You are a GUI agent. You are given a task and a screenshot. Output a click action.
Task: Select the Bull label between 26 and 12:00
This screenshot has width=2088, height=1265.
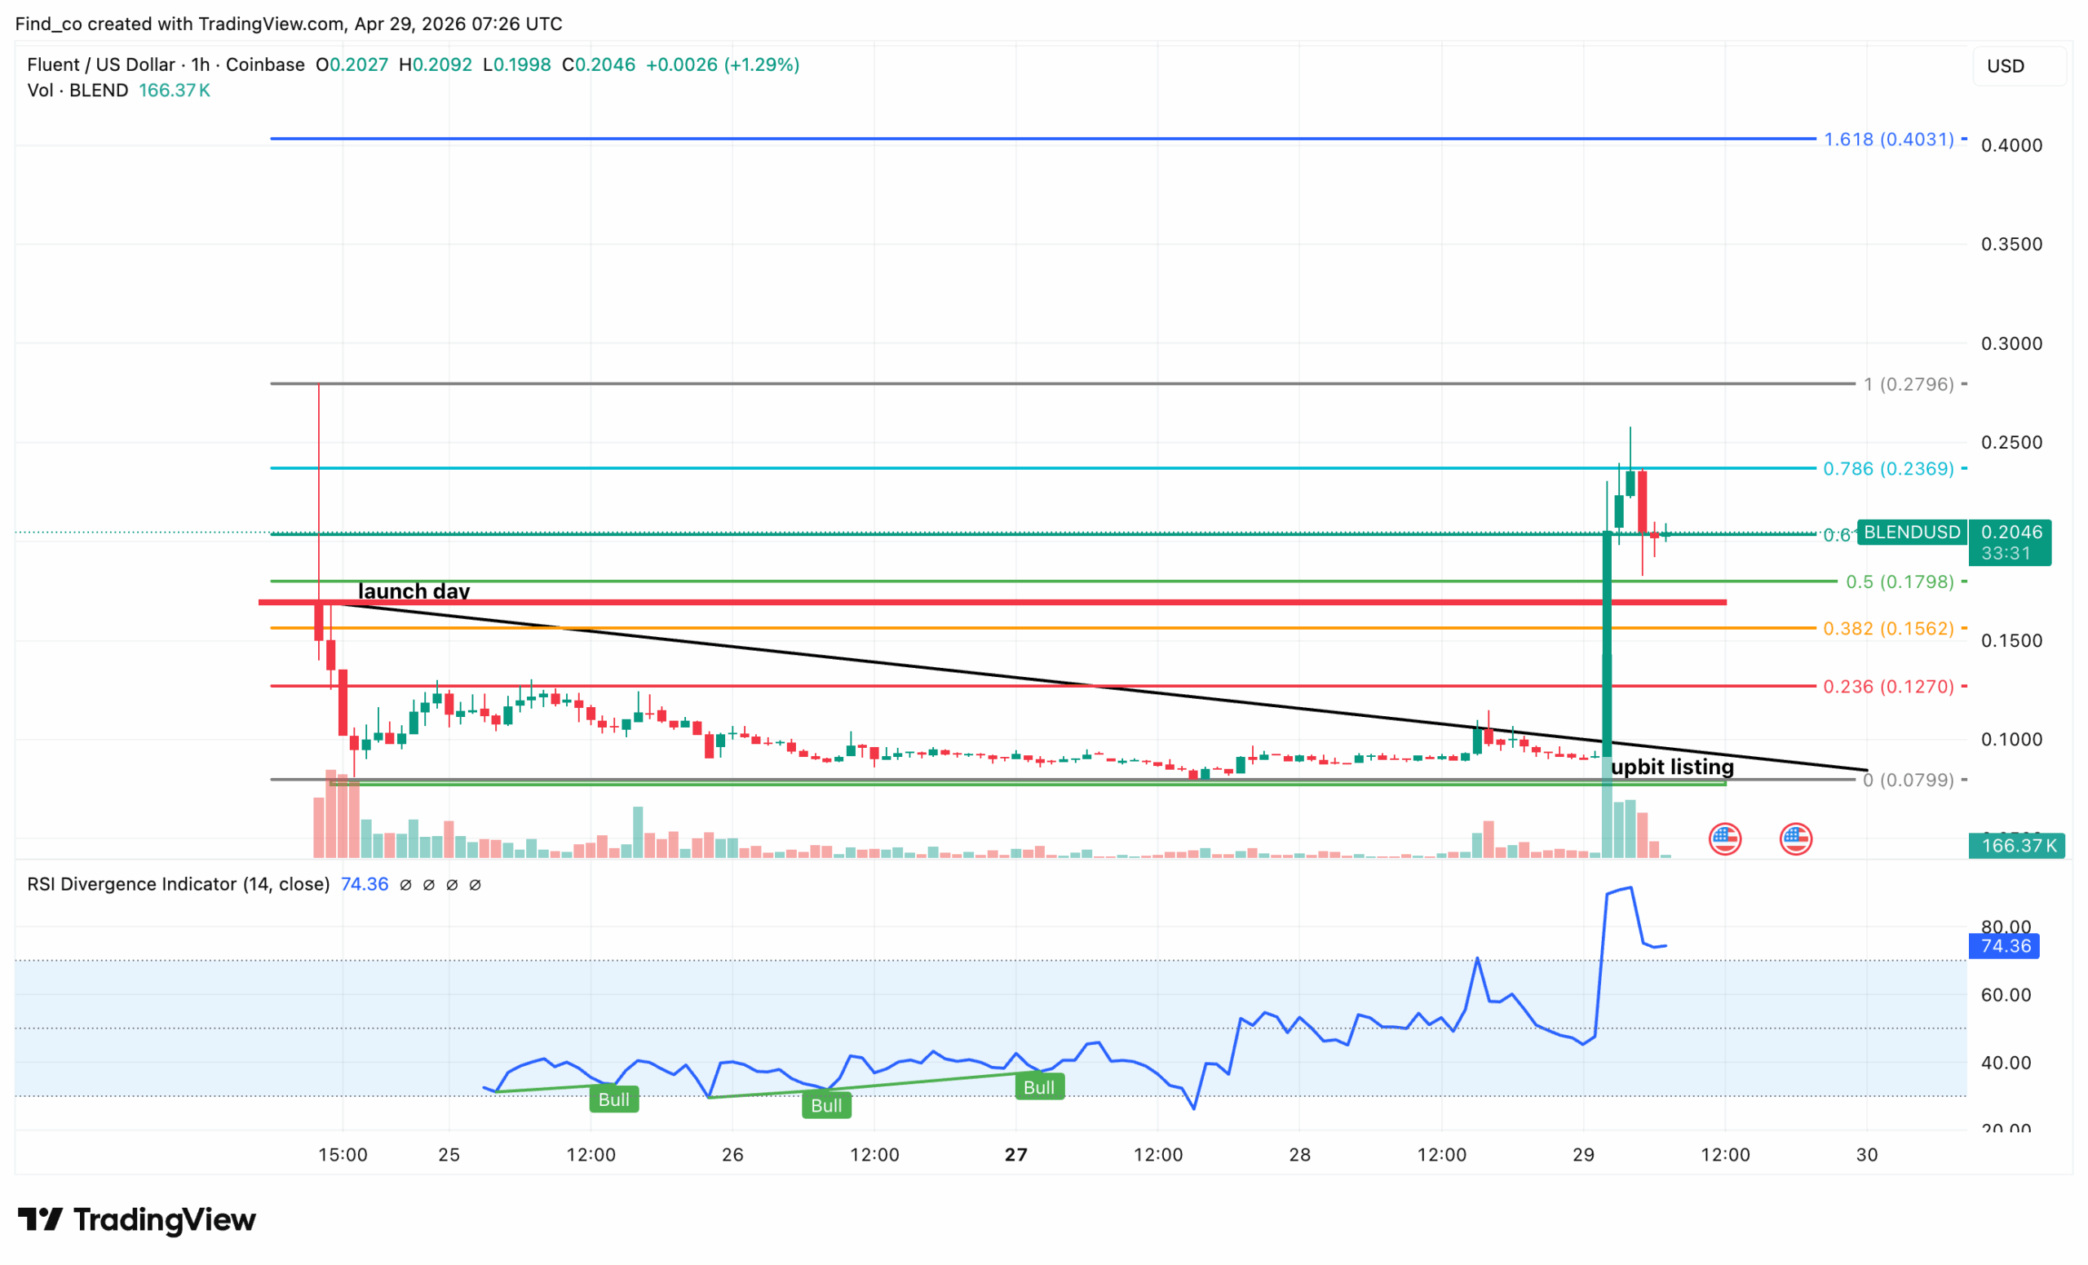coord(826,1105)
